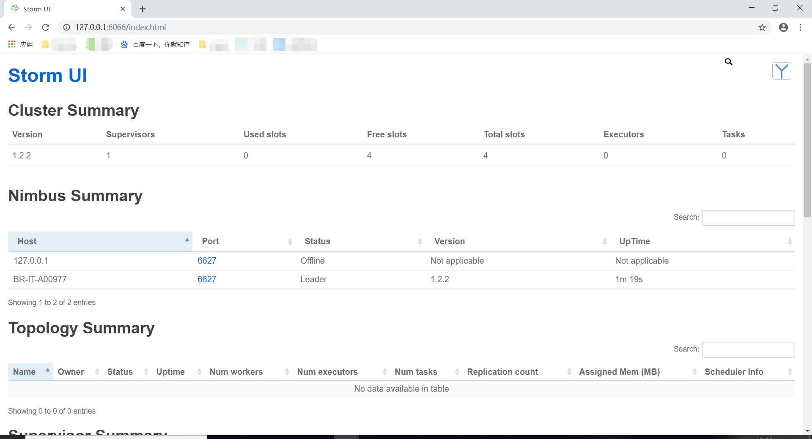
Task: Open the first yellow folder bookmark
Action: [x=45, y=44]
